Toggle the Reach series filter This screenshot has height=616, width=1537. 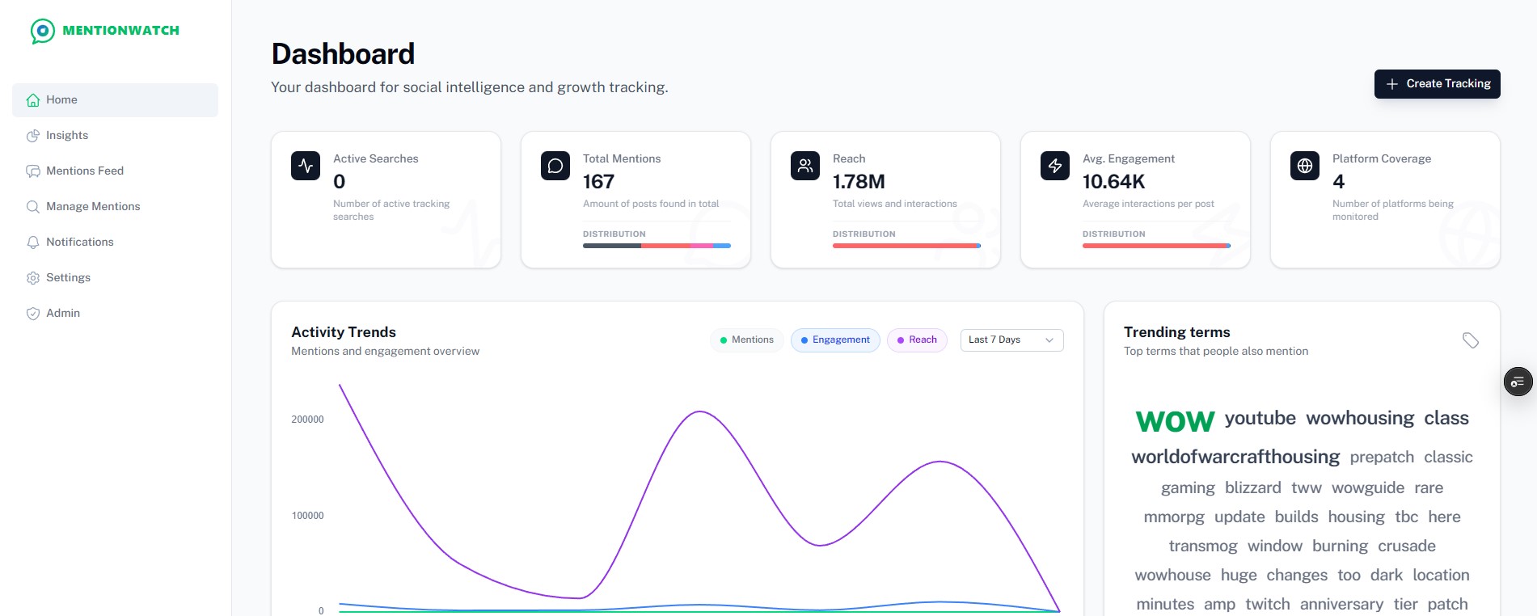(x=917, y=340)
